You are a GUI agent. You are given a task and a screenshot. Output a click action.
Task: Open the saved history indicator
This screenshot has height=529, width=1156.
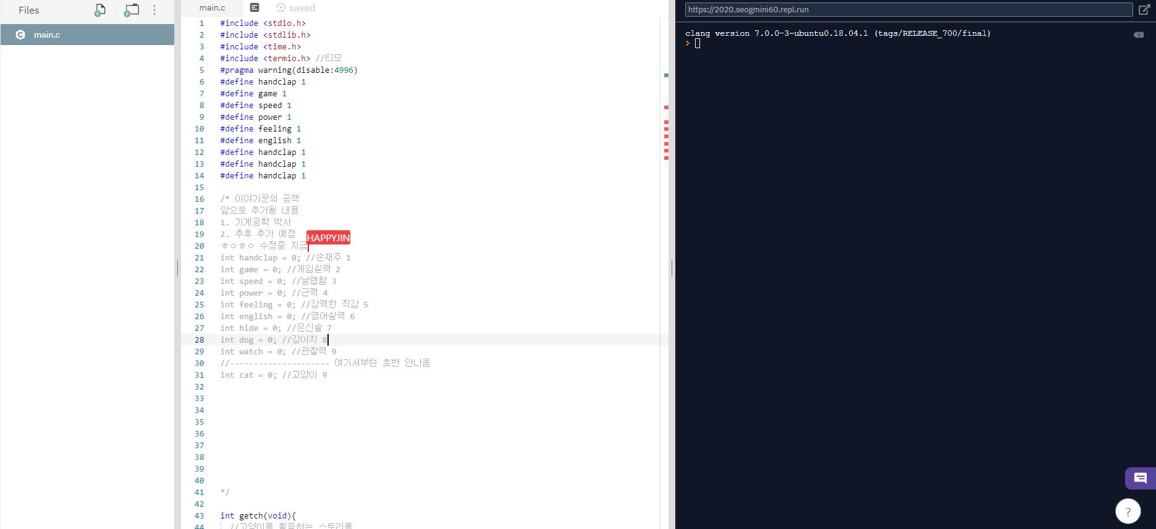(x=295, y=8)
